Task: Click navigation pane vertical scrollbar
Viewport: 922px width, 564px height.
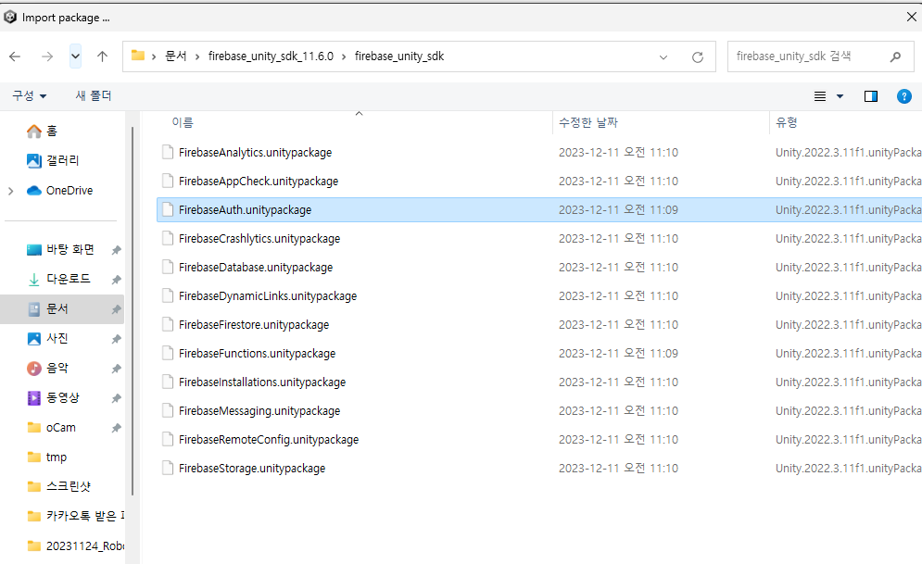Action: coord(133,311)
